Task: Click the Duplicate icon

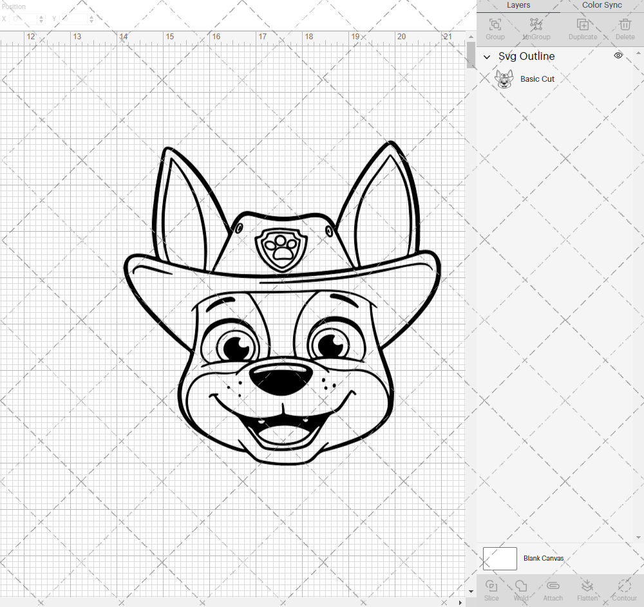Action: coord(583,26)
